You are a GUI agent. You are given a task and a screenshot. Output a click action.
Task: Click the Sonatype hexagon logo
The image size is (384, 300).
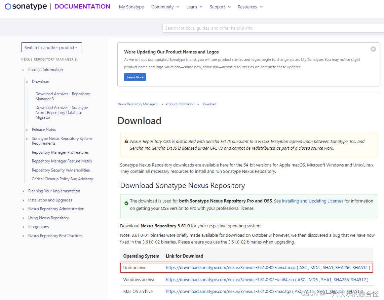(x=8, y=7)
